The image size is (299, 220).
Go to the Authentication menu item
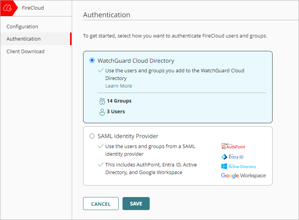(23, 39)
